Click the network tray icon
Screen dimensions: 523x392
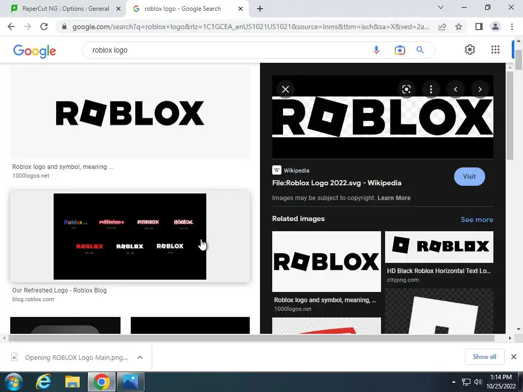(466, 382)
